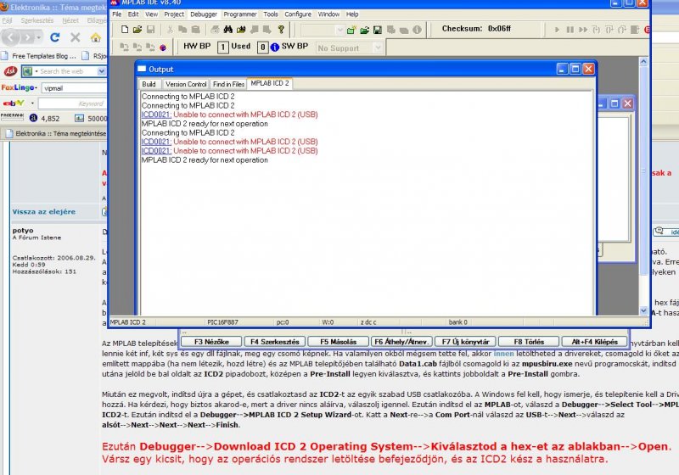
Task: Follow the 'innen' link in forum post
Action: 503,354
